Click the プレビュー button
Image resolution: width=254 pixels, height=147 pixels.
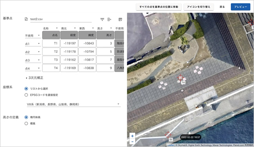240,7
